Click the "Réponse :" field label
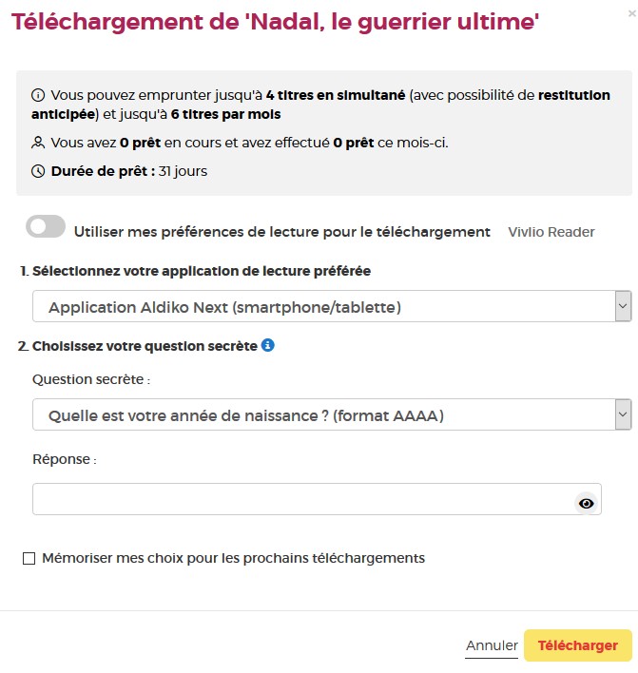The height and width of the screenshot is (673, 638). point(65,460)
